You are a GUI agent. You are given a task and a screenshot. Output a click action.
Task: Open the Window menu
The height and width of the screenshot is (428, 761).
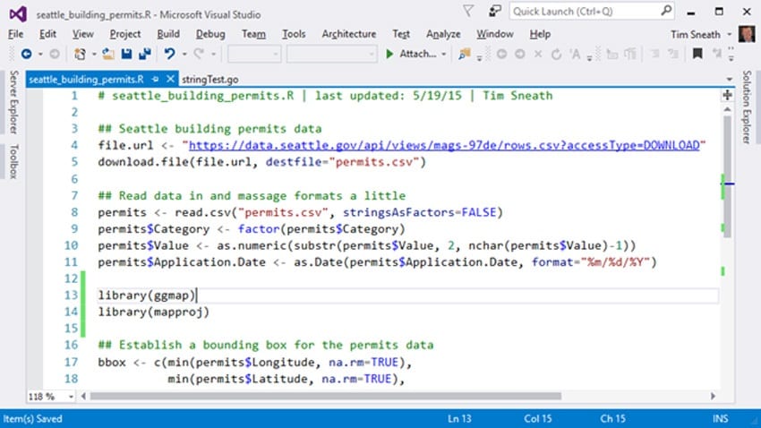(x=494, y=34)
